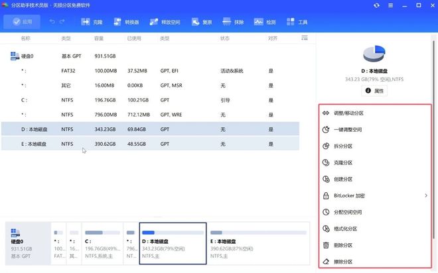Select the C: partition row

pyautogui.click(x=150, y=100)
